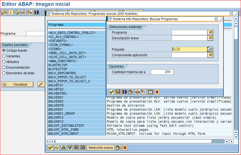The height and width of the screenshot is (155, 241).
Task: Click the Save diskette icon in search dialog
Action: pos(118,91)
